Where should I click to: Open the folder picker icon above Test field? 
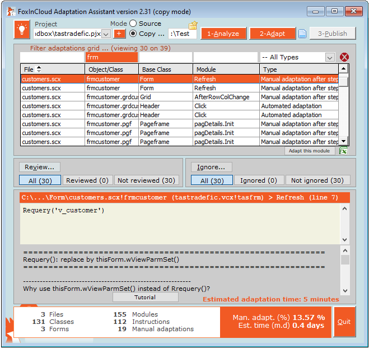[193, 25]
